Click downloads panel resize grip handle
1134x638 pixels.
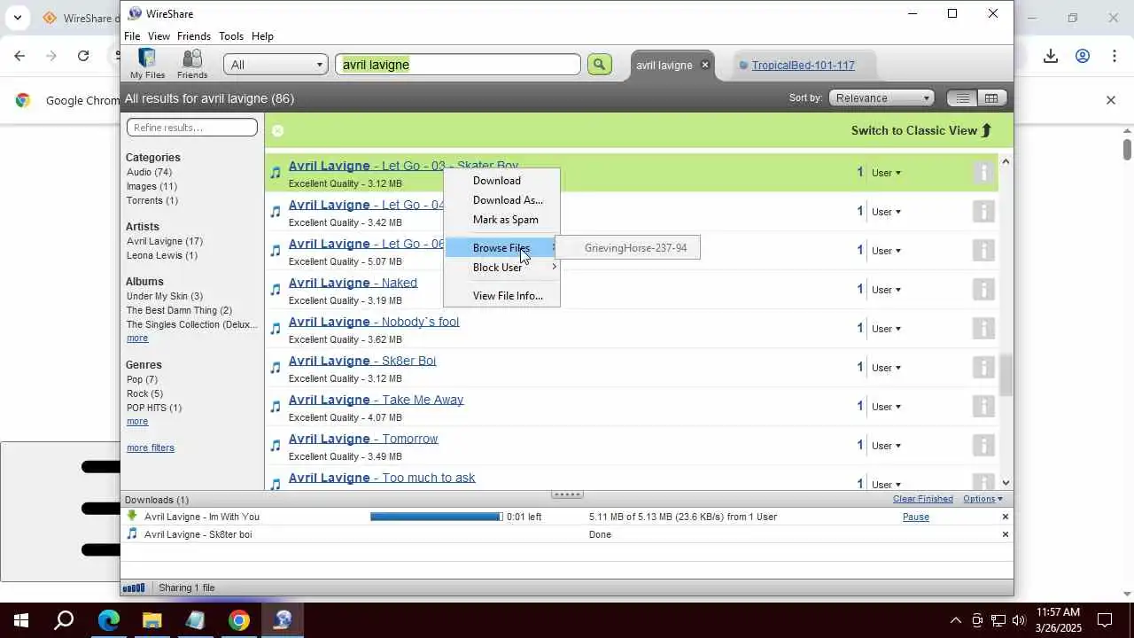(x=567, y=494)
